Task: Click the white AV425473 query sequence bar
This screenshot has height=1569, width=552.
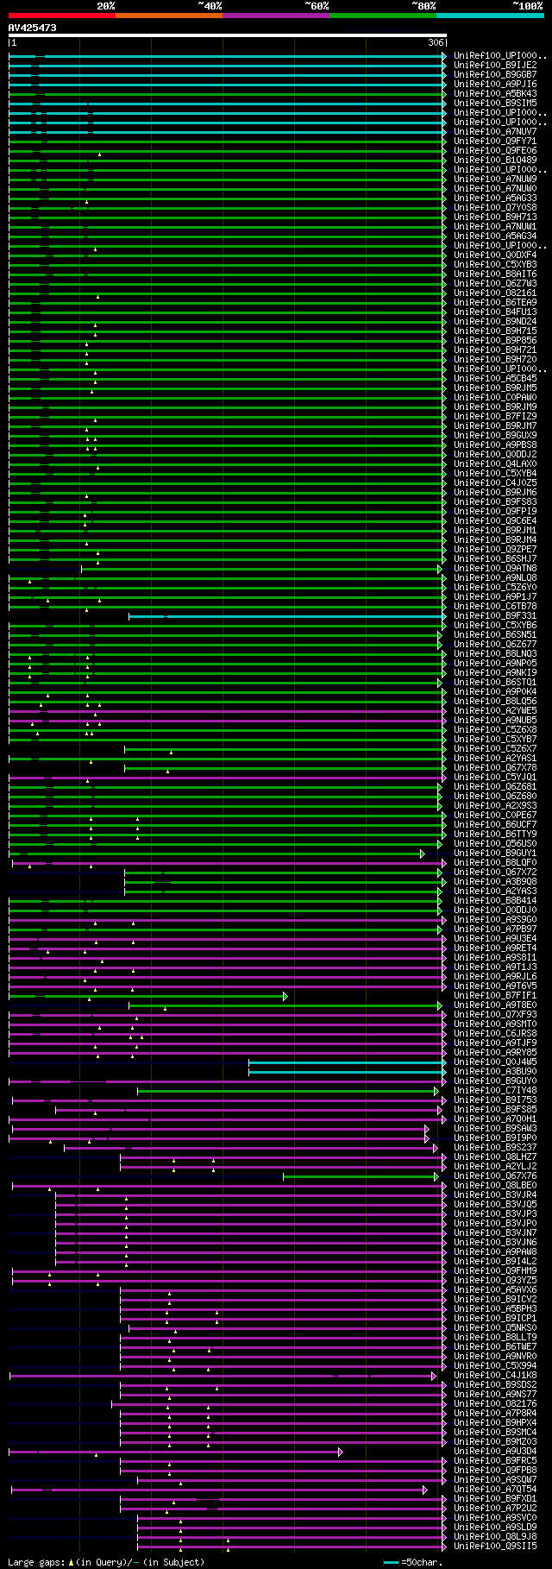Action: pyautogui.click(x=228, y=35)
